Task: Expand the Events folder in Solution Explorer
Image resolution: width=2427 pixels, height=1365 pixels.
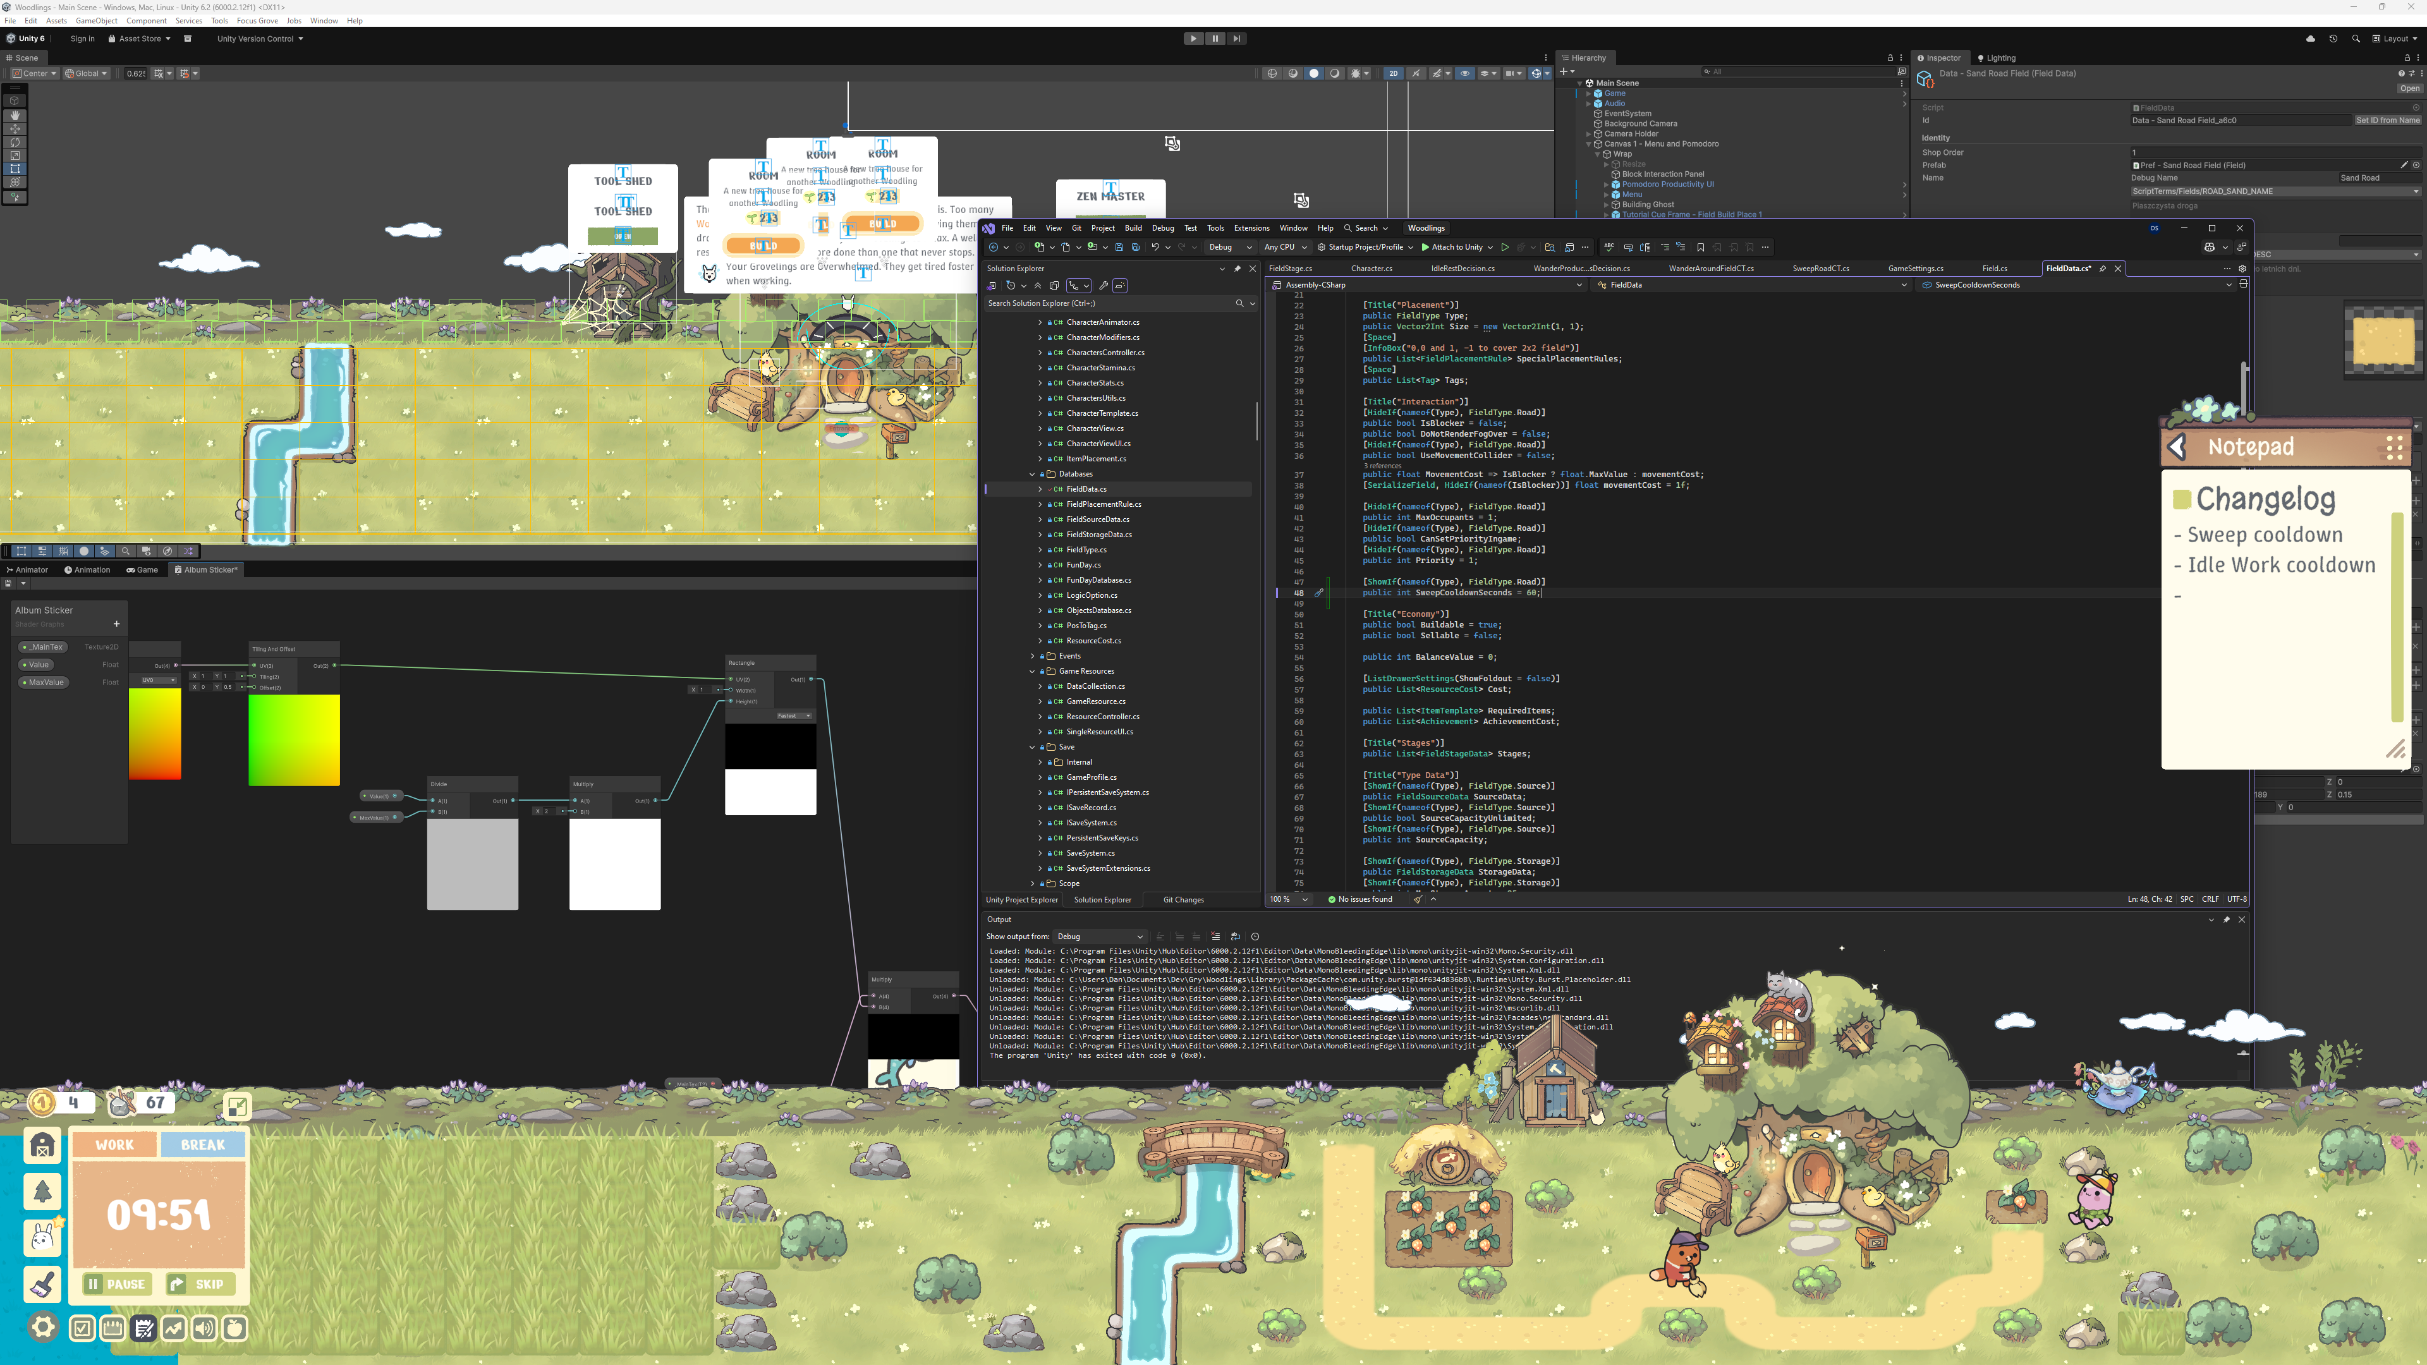Action: [x=1033, y=657]
